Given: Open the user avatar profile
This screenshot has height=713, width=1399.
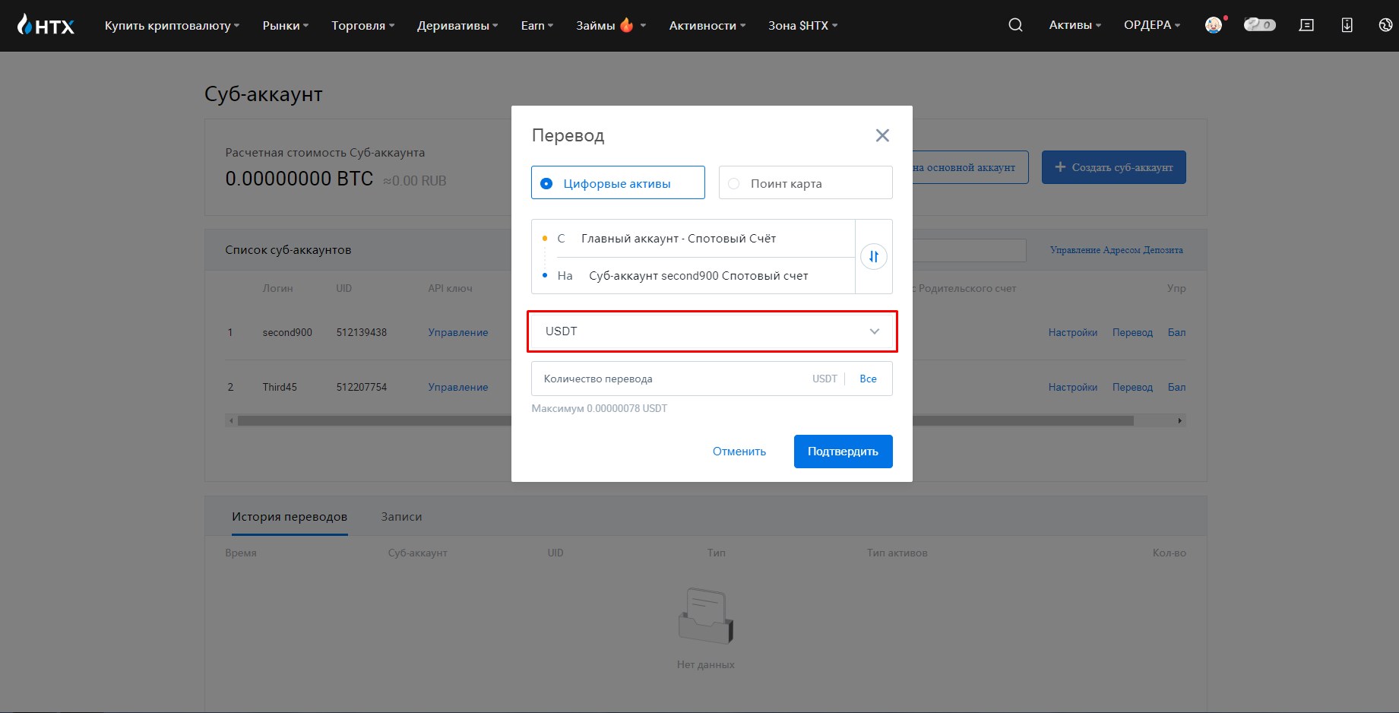Looking at the screenshot, I should [1214, 25].
